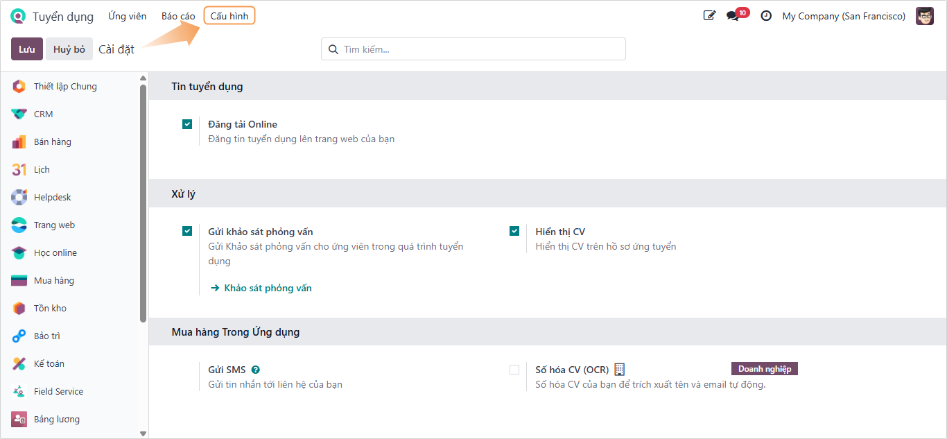Toggle the Gửi khảo sát phỏng vấn checkbox
Image resolution: width=947 pixels, height=439 pixels.
pos(187,232)
